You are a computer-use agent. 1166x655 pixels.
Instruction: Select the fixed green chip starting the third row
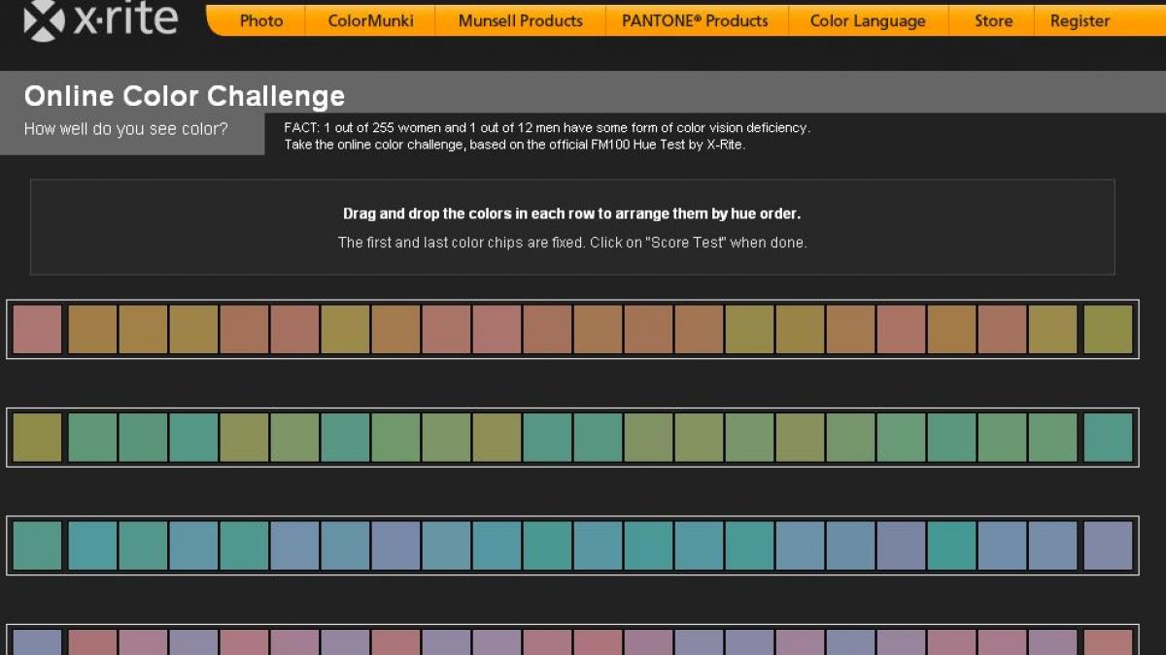pos(37,545)
